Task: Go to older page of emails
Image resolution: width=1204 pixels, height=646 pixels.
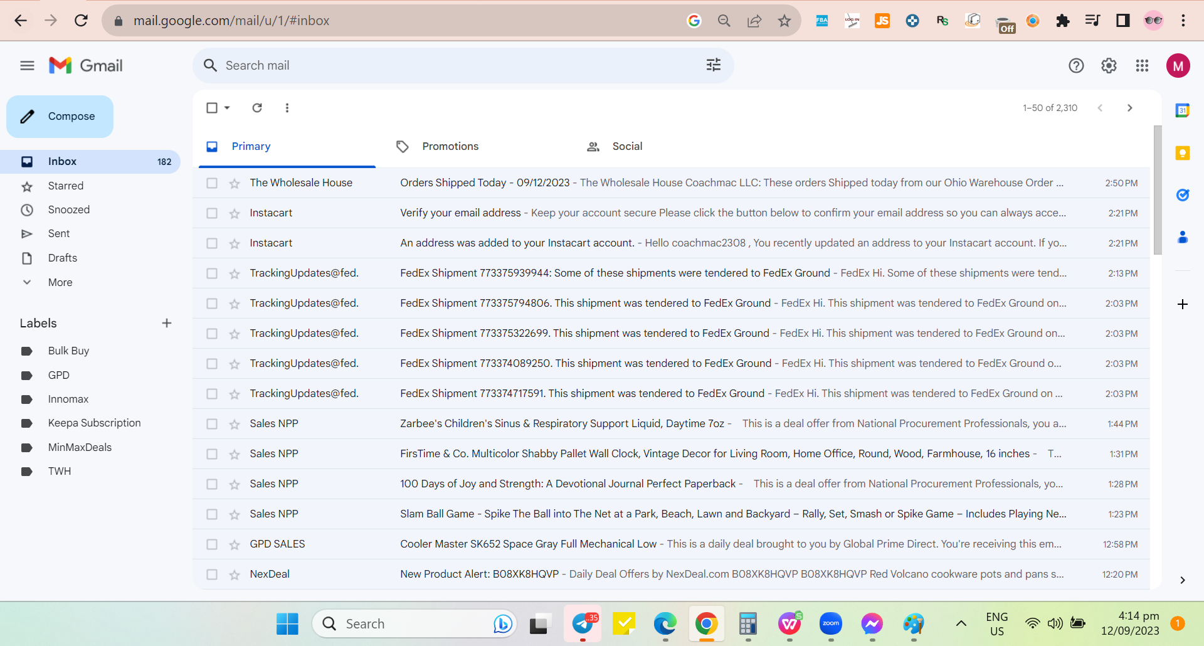Action: pyautogui.click(x=1130, y=108)
